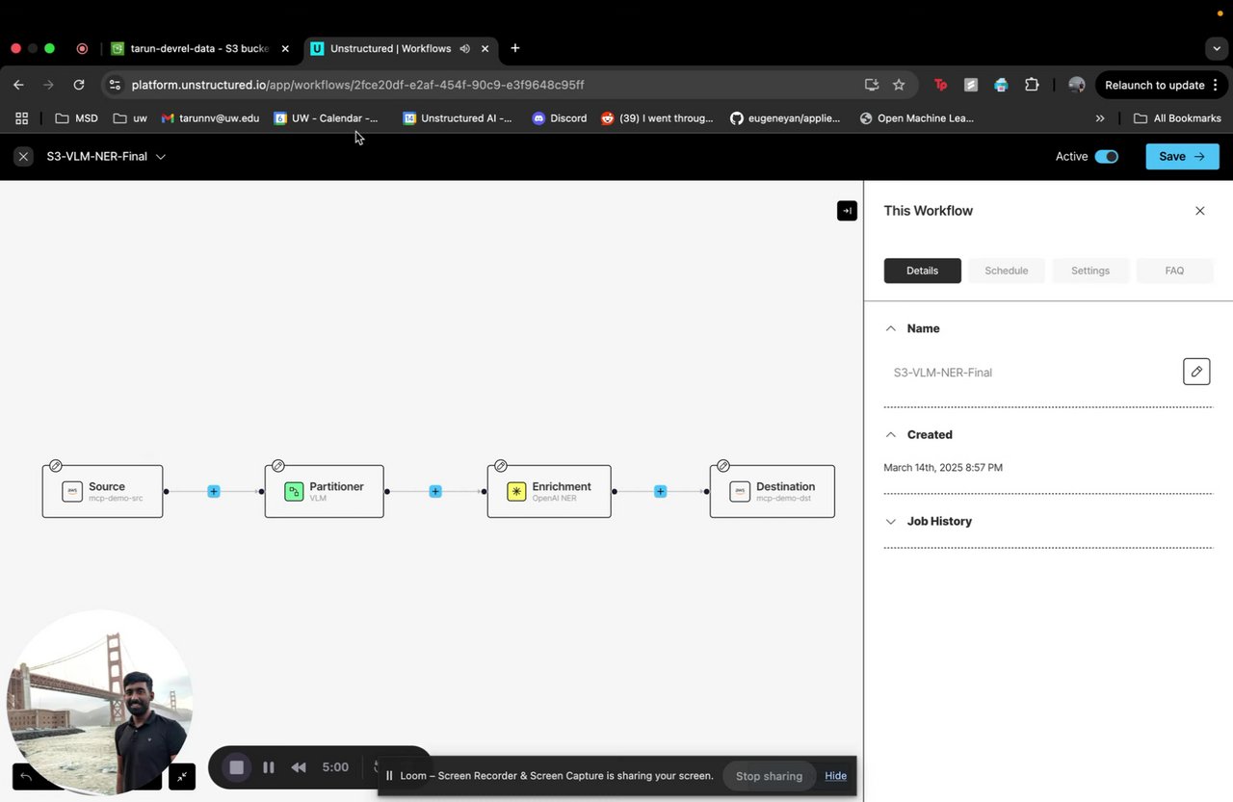Switch to the FAQ tab

click(x=1174, y=271)
